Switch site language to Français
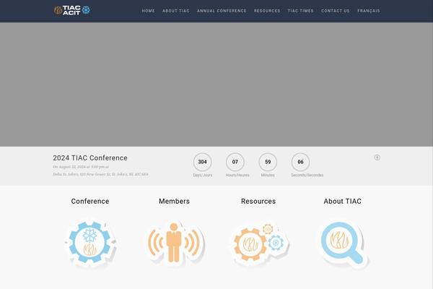Screen dimensions: 433x289 [x=369, y=11]
